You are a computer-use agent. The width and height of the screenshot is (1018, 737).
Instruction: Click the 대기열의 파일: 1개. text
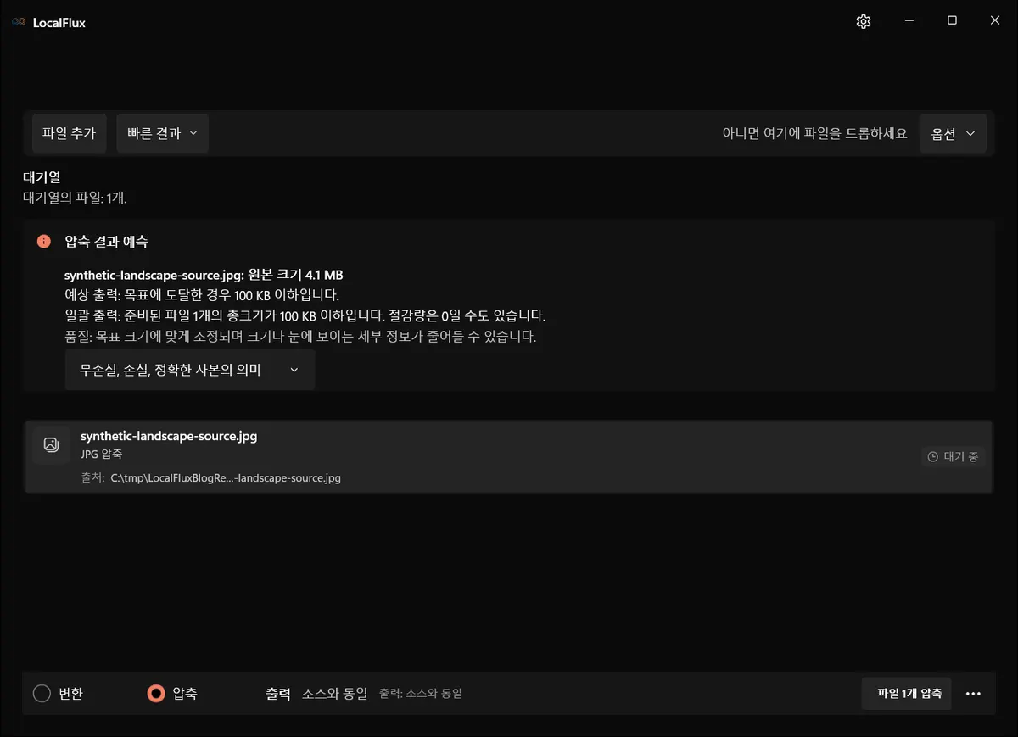point(75,198)
